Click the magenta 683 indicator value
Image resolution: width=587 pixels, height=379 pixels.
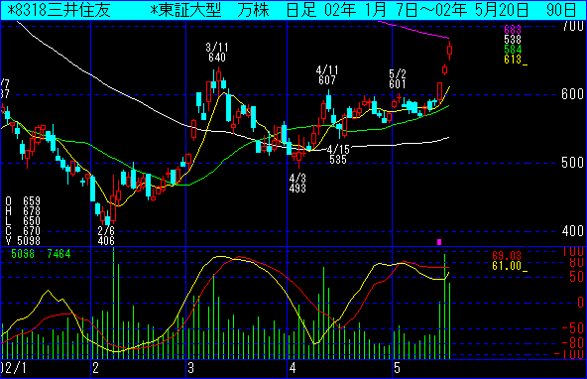point(513,30)
